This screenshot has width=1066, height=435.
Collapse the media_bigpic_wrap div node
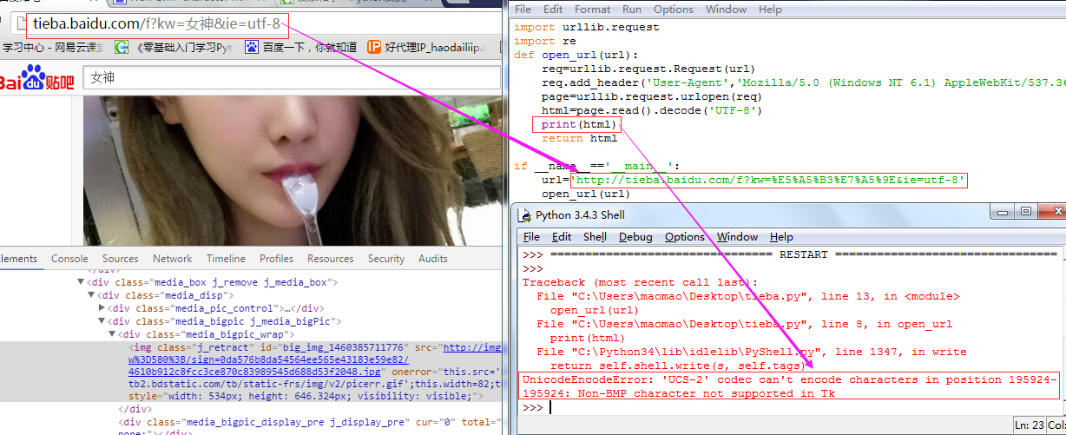[112, 334]
